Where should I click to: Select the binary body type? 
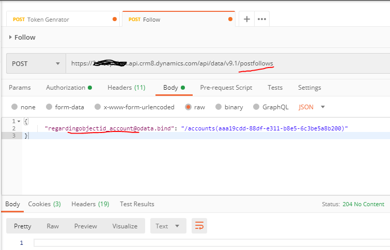229,107
